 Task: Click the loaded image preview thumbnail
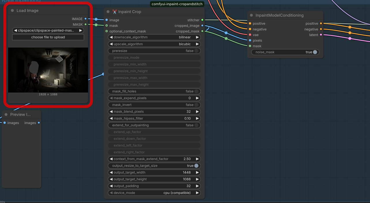[x=48, y=70]
